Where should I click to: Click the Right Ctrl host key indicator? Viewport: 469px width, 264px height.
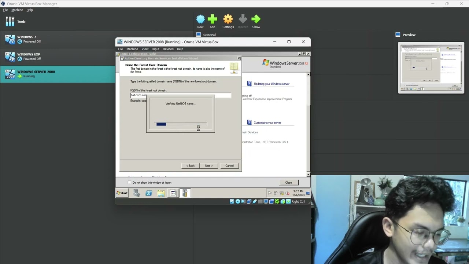coord(298,201)
